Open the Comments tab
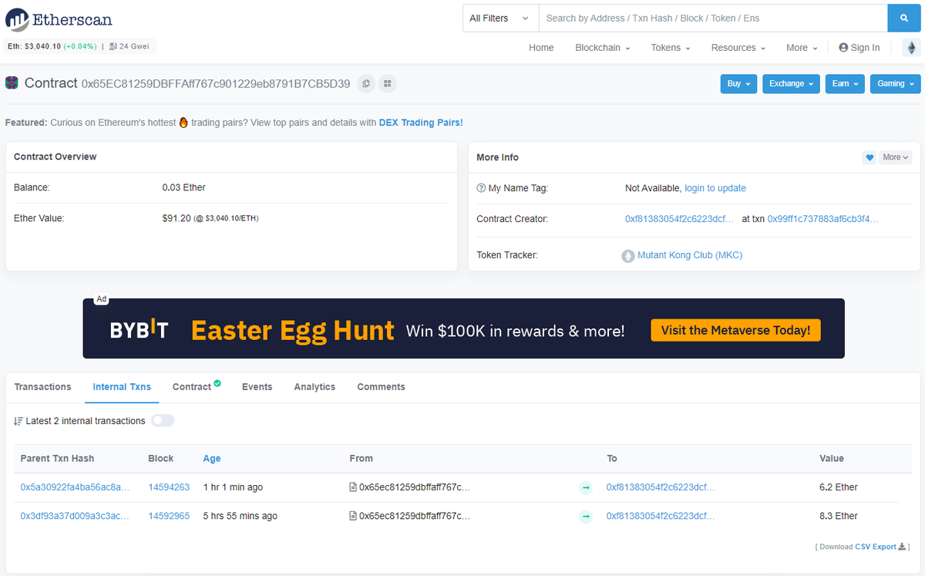 pos(381,387)
